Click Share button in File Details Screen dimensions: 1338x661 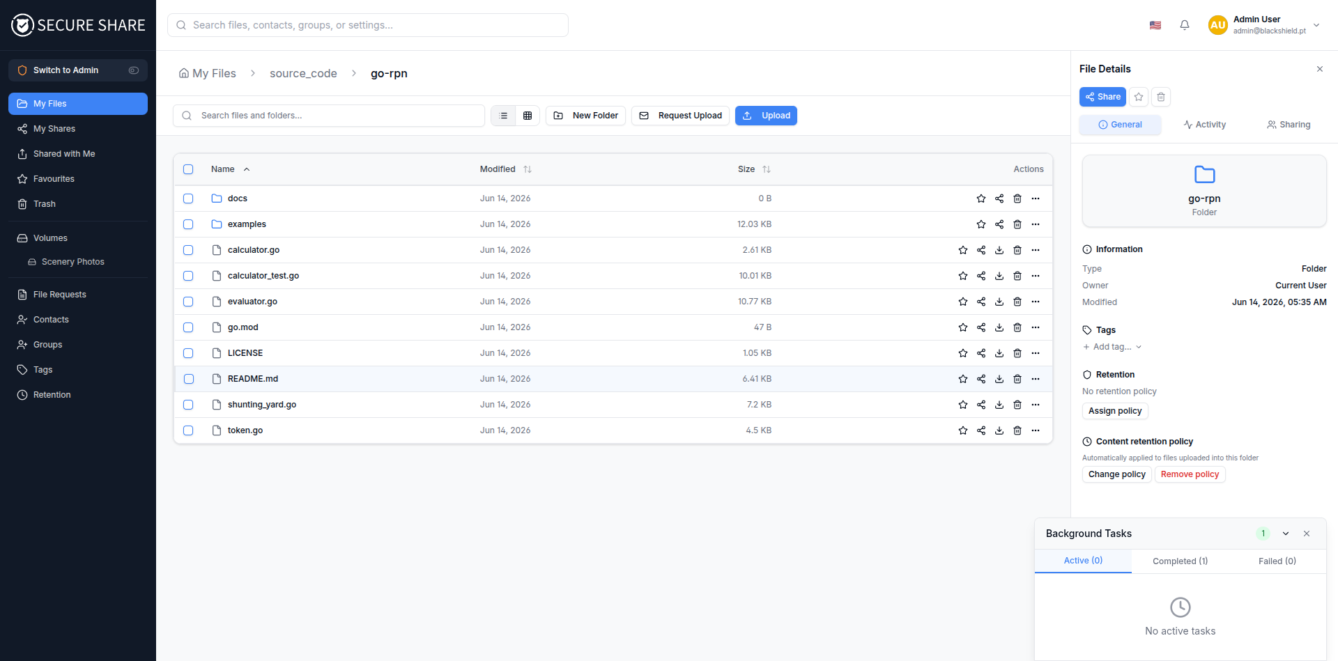coord(1102,97)
